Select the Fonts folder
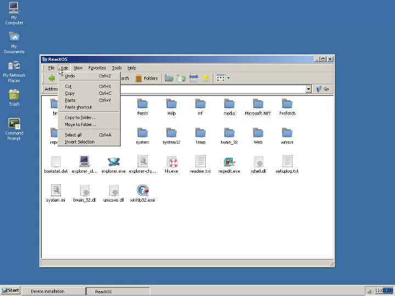The image size is (395, 296). [142, 105]
